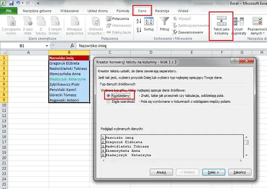Screen dimensions: 267x189
Task: Switch to the Recenzja tab
Action: tap(161, 11)
